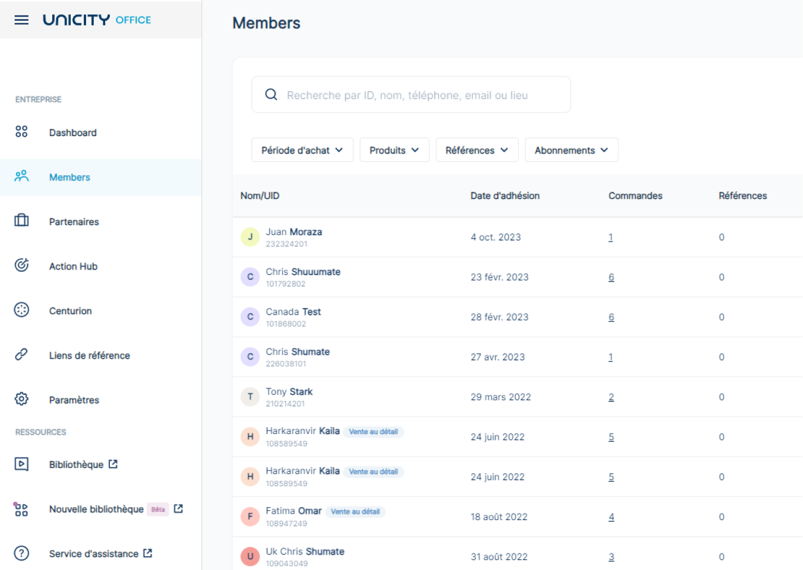
Task: Open the Produits filter dropdown
Action: [394, 150]
